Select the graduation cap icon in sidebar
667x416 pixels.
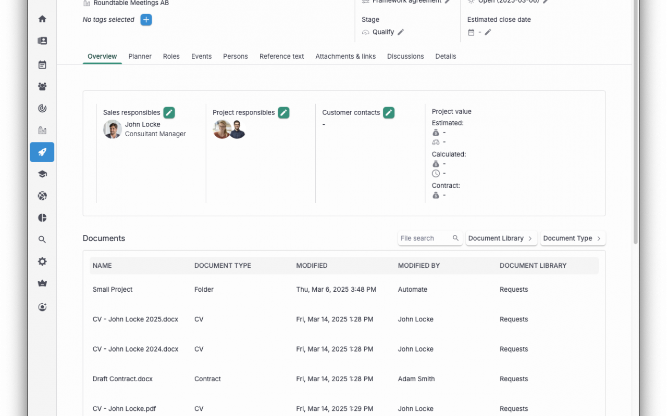pyautogui.click(x=42, y=174)
